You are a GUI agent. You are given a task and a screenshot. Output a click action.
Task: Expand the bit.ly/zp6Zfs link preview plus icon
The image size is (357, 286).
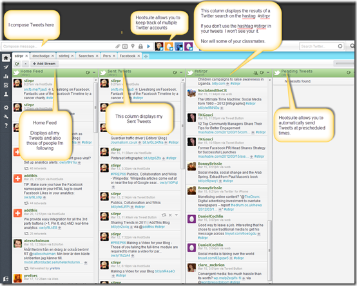164,158
